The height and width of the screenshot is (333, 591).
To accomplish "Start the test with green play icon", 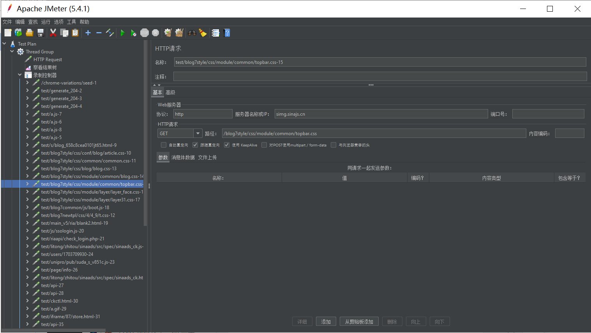I will pos(123,33).
